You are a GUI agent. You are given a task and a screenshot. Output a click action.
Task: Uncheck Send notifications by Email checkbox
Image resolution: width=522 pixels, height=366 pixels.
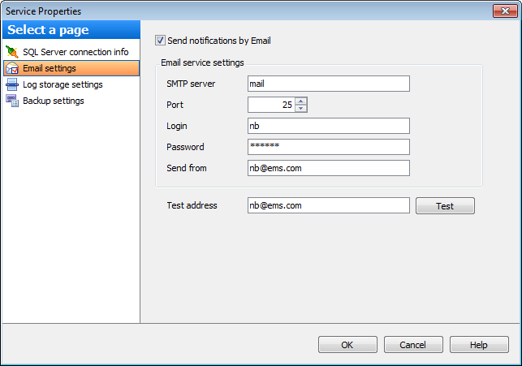[160, 41]
